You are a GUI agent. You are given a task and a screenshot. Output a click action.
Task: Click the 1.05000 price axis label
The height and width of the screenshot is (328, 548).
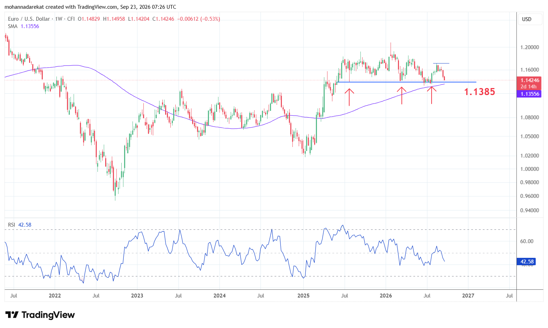(x=529, y=136)
